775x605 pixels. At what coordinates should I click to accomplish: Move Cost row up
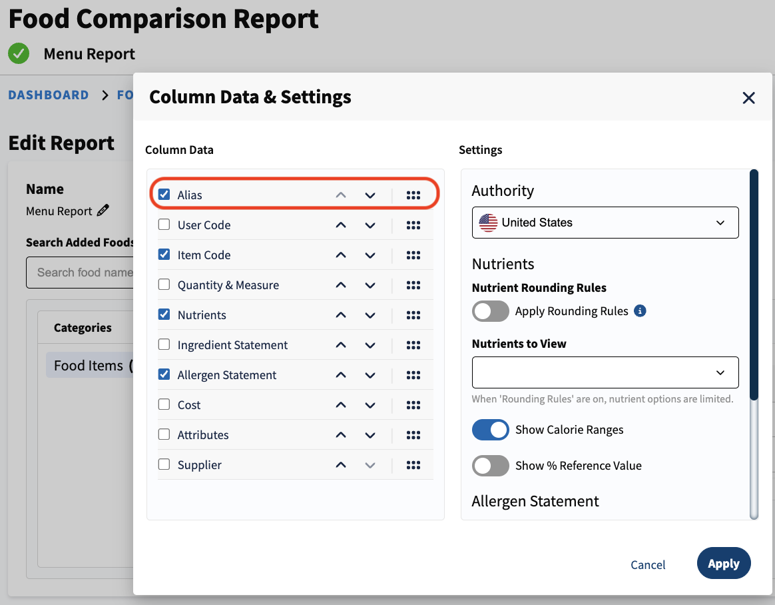click(x=340, y=404)
